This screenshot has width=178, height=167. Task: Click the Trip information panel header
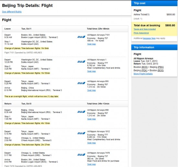[154, 47]
